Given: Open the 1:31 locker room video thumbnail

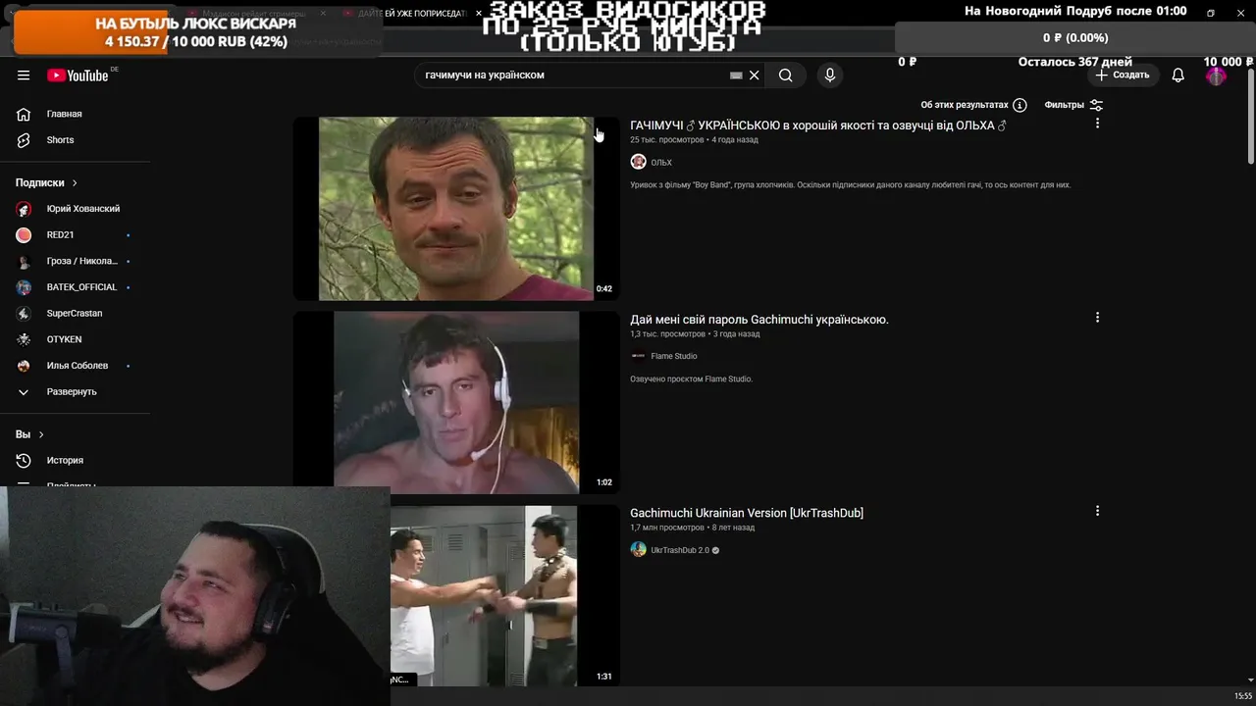Looking at the screenshot, I should point(504,595).
